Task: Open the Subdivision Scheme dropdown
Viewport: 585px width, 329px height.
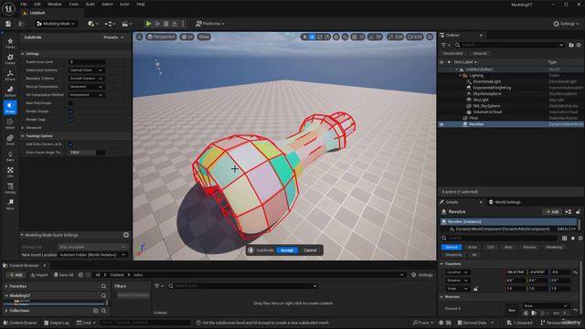Action: (86, 70)
